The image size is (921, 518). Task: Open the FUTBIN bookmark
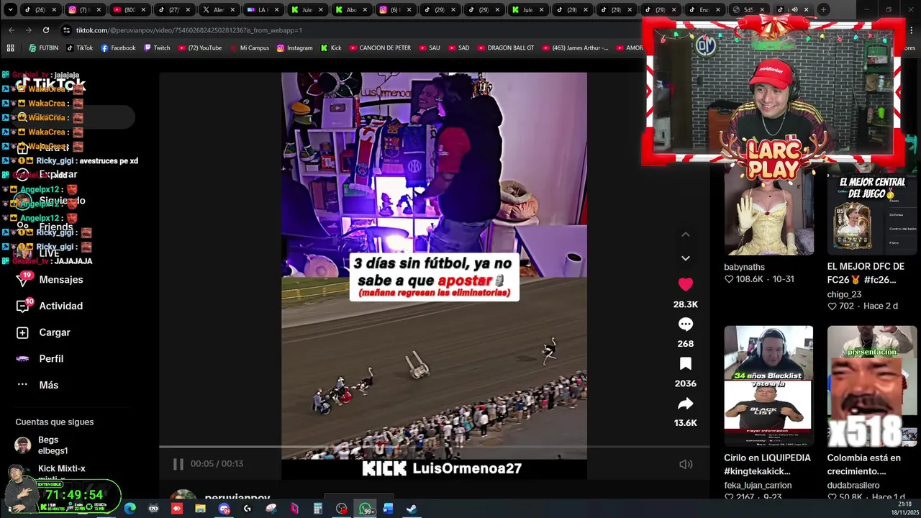43,48
